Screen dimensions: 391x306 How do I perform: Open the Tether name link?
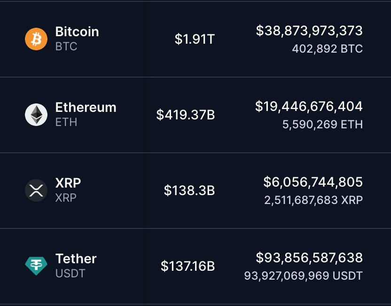point(75,259)
